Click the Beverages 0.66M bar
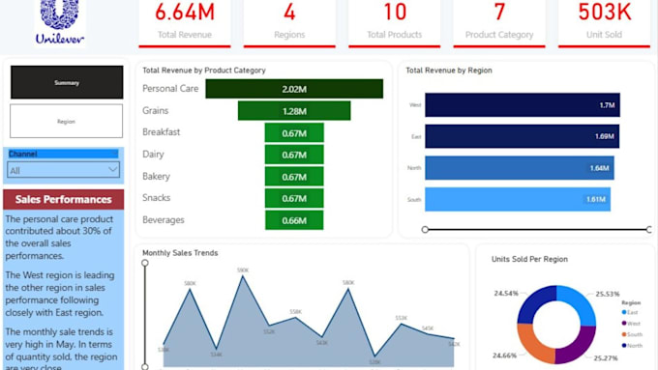Viewport: 658px width, 370px height. coord(294,220)
